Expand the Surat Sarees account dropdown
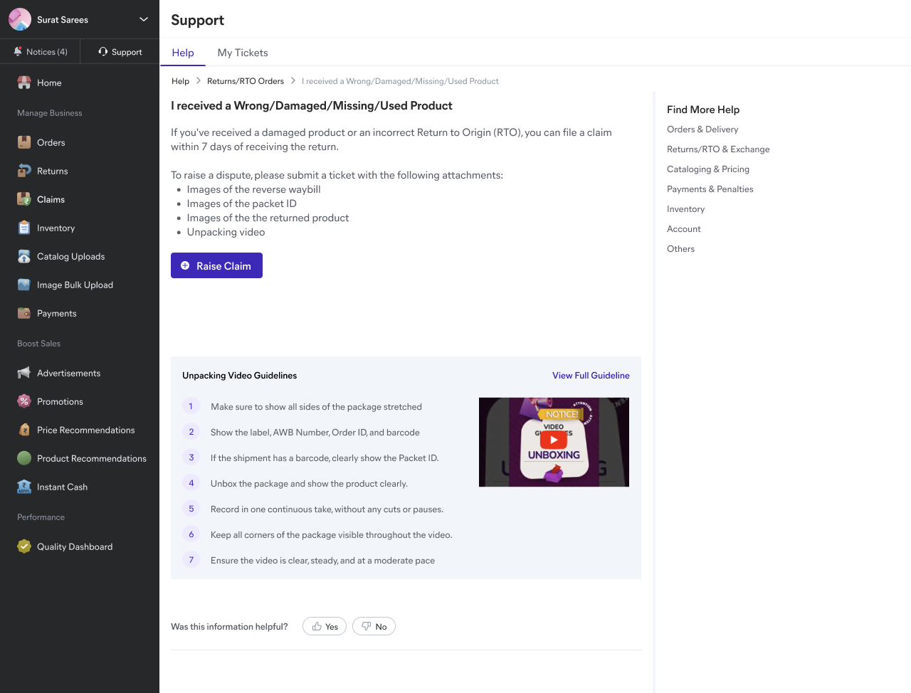The width and height of the screenshot is (911, 693). [144, 19]
